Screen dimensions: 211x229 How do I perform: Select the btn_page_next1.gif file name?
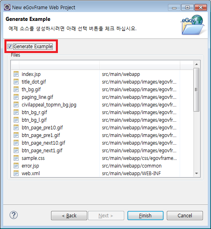coord(42,151)
